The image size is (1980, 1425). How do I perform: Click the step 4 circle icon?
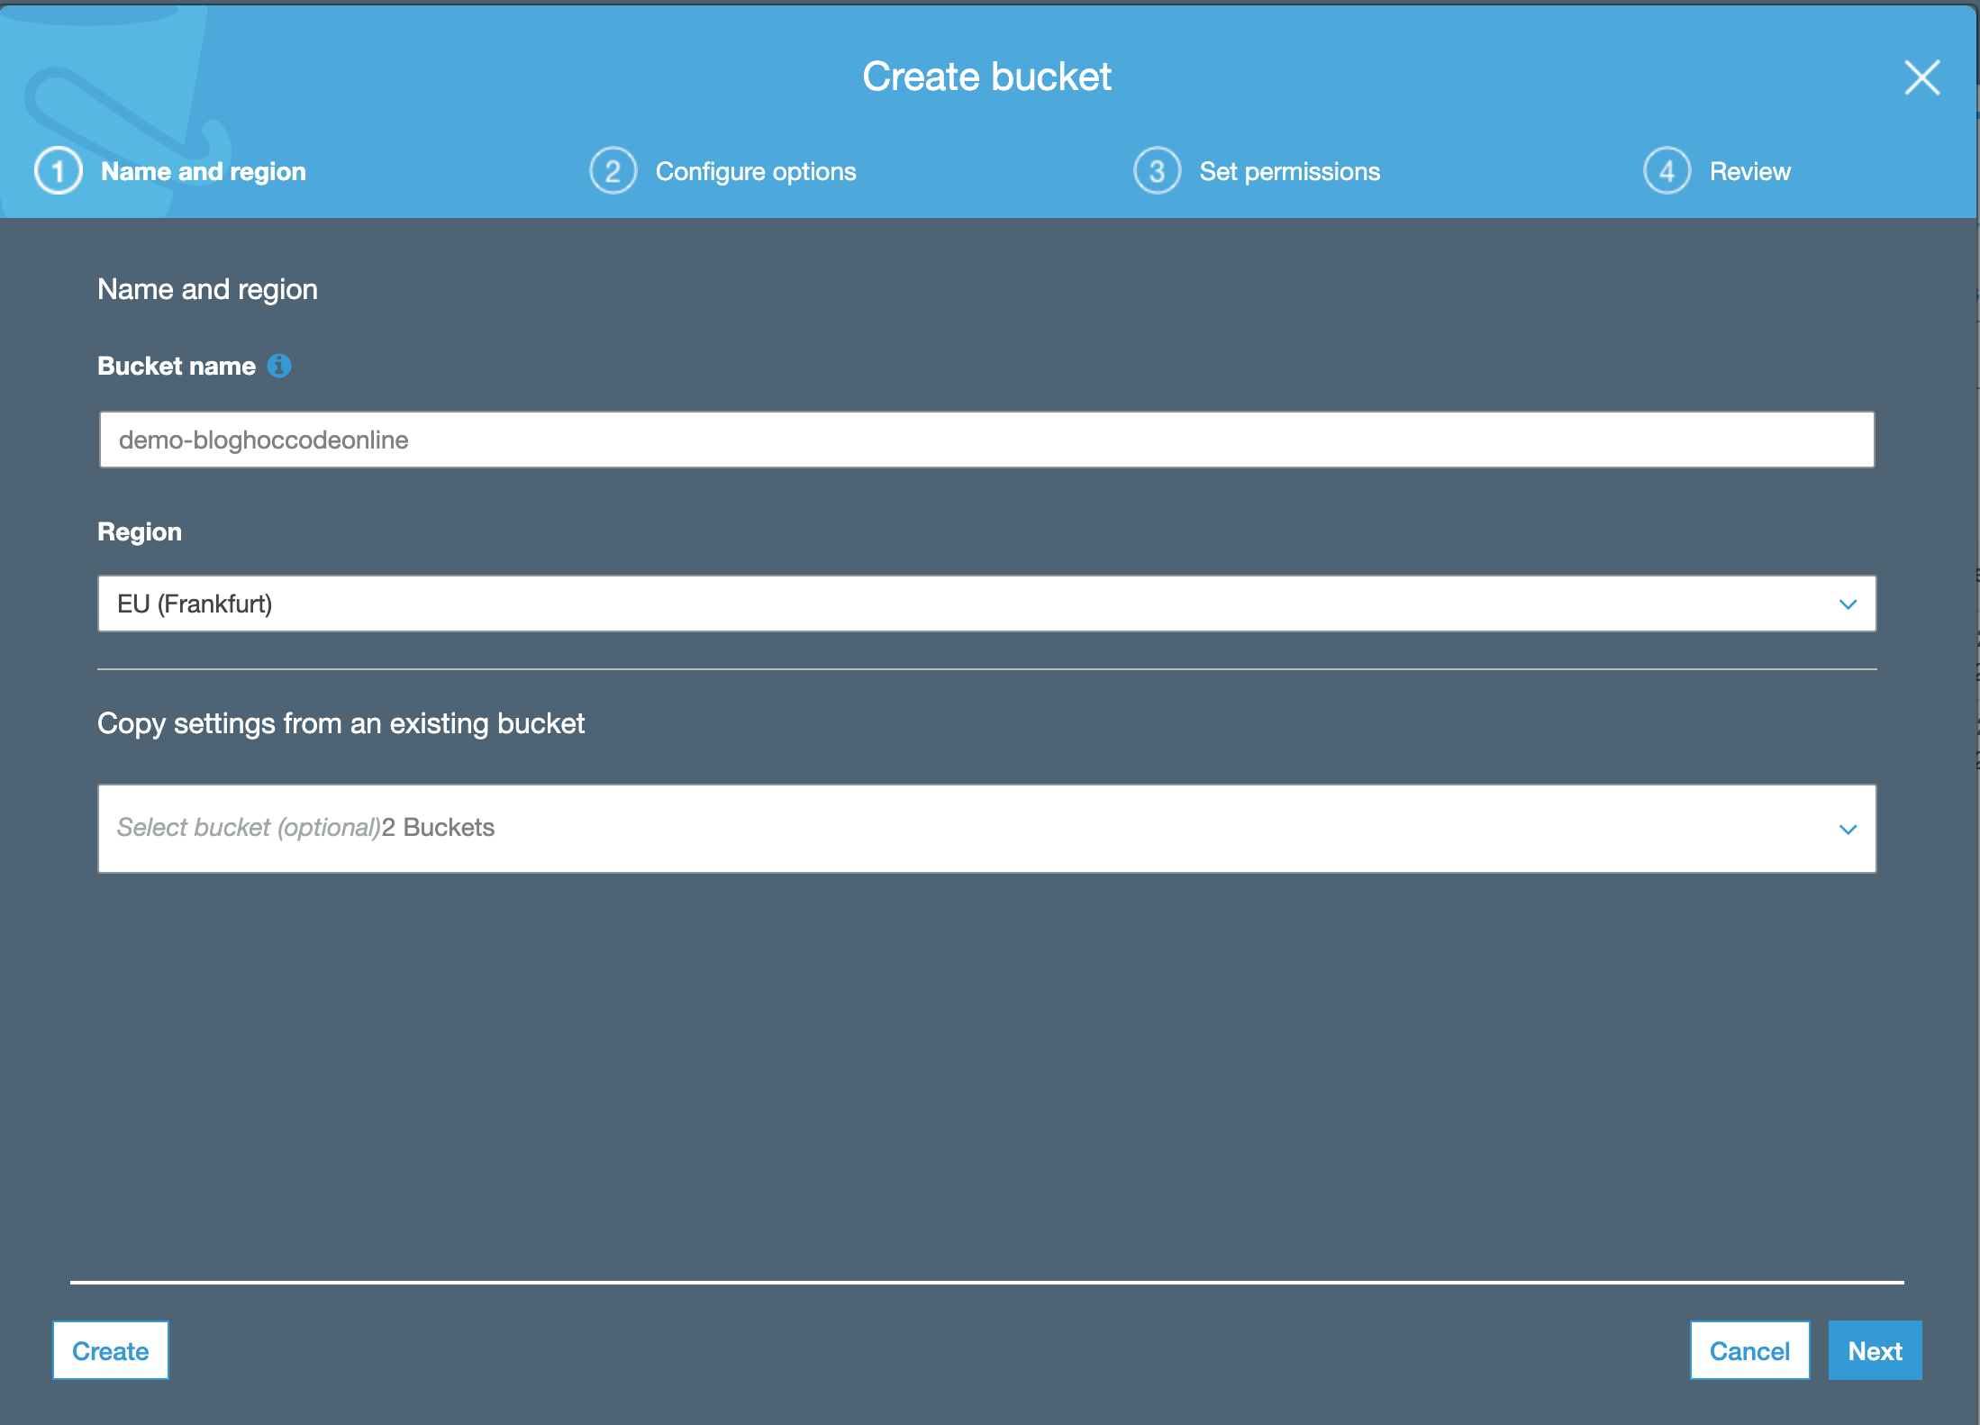(1667, 171)
